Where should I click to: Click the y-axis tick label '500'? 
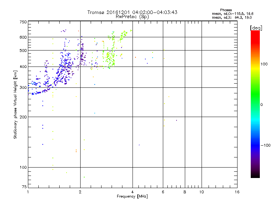(x=23, y=51)
